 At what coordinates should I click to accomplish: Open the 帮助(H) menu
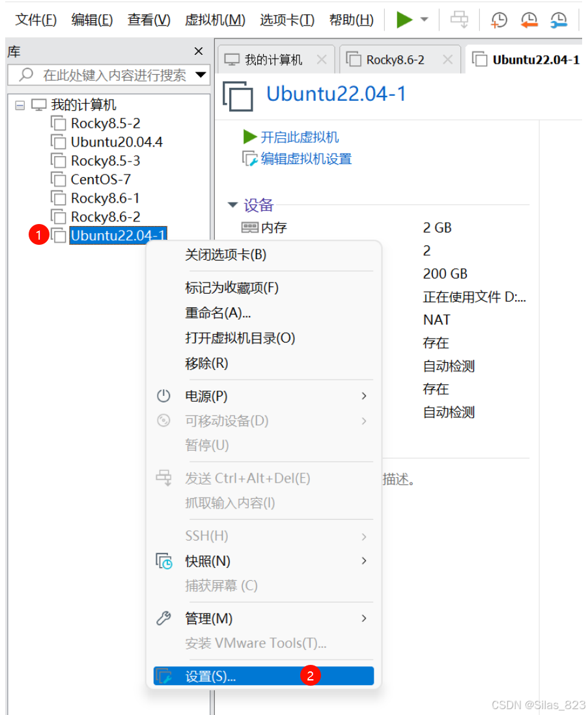[x=351, y=20]
